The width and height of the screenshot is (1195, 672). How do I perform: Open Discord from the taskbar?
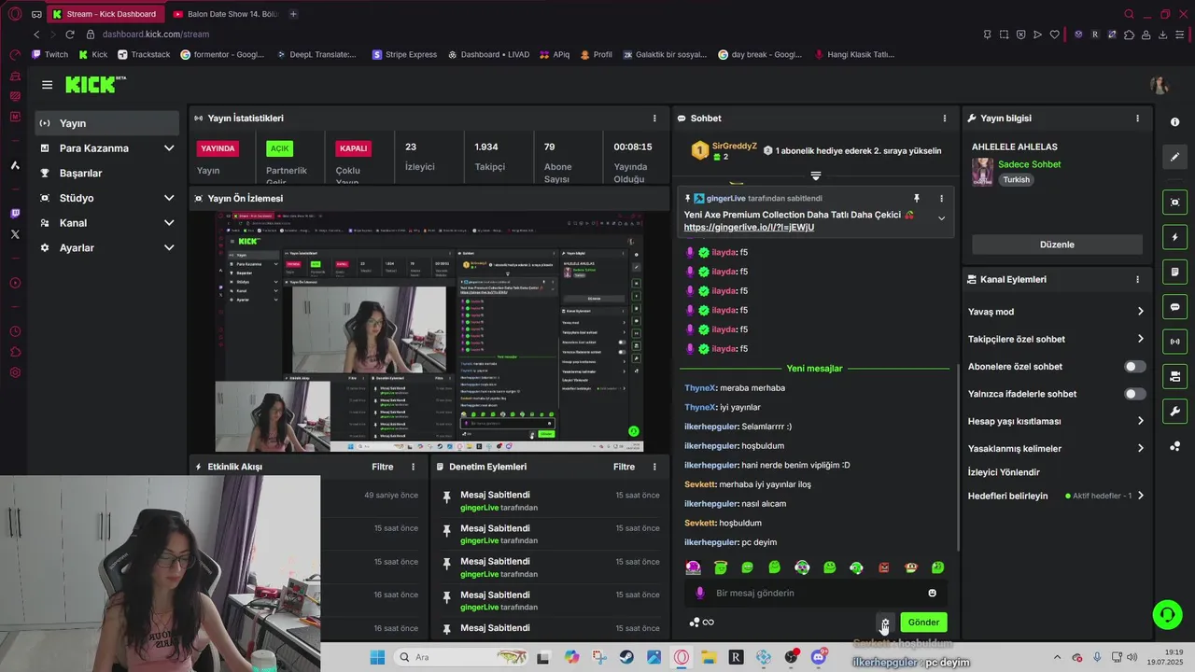[x=819, y=657]
